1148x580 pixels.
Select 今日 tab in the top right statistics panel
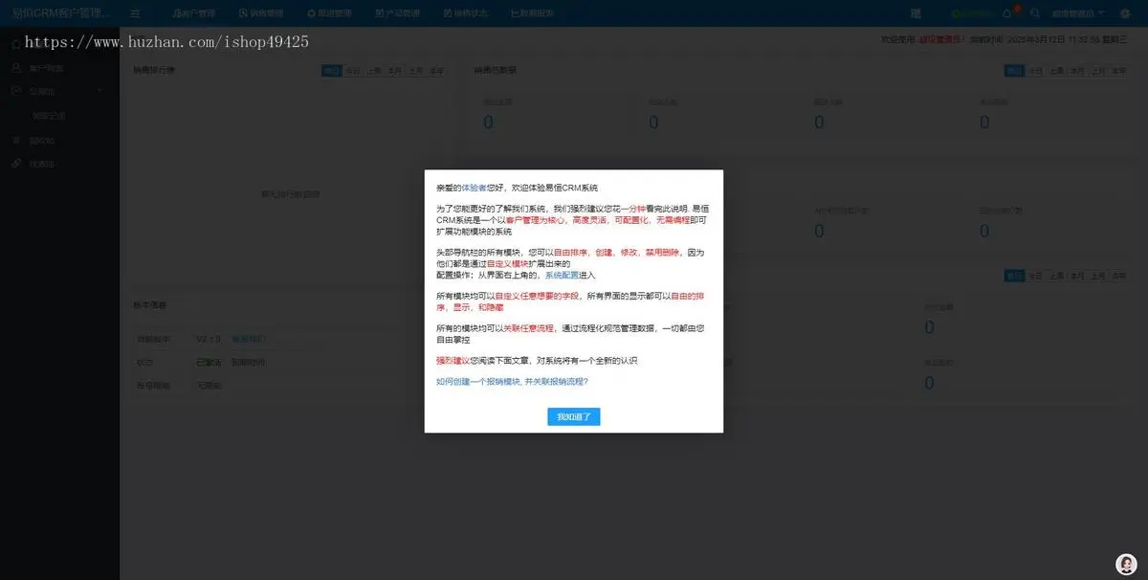coord(1035,71)
